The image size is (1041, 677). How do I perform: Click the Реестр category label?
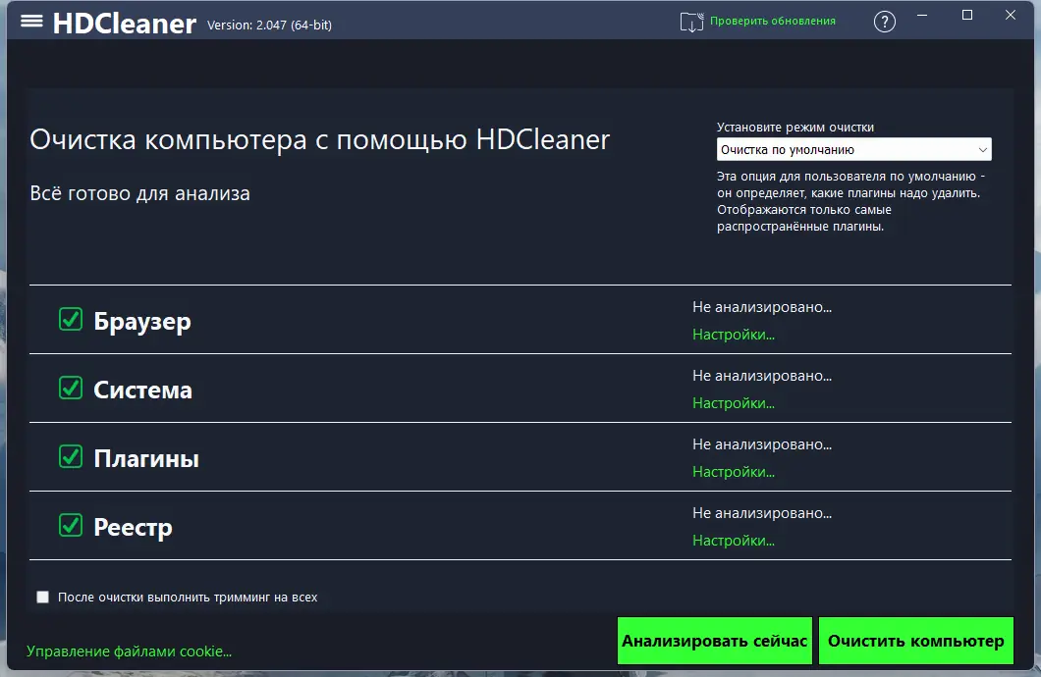[133, 528]
